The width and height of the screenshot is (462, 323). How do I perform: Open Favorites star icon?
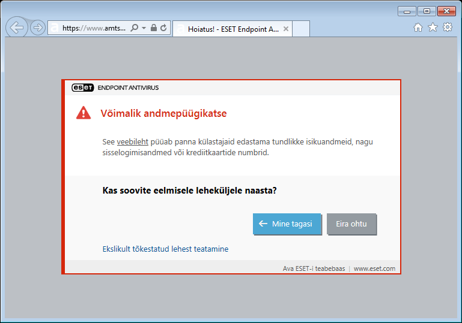[433, 28]
